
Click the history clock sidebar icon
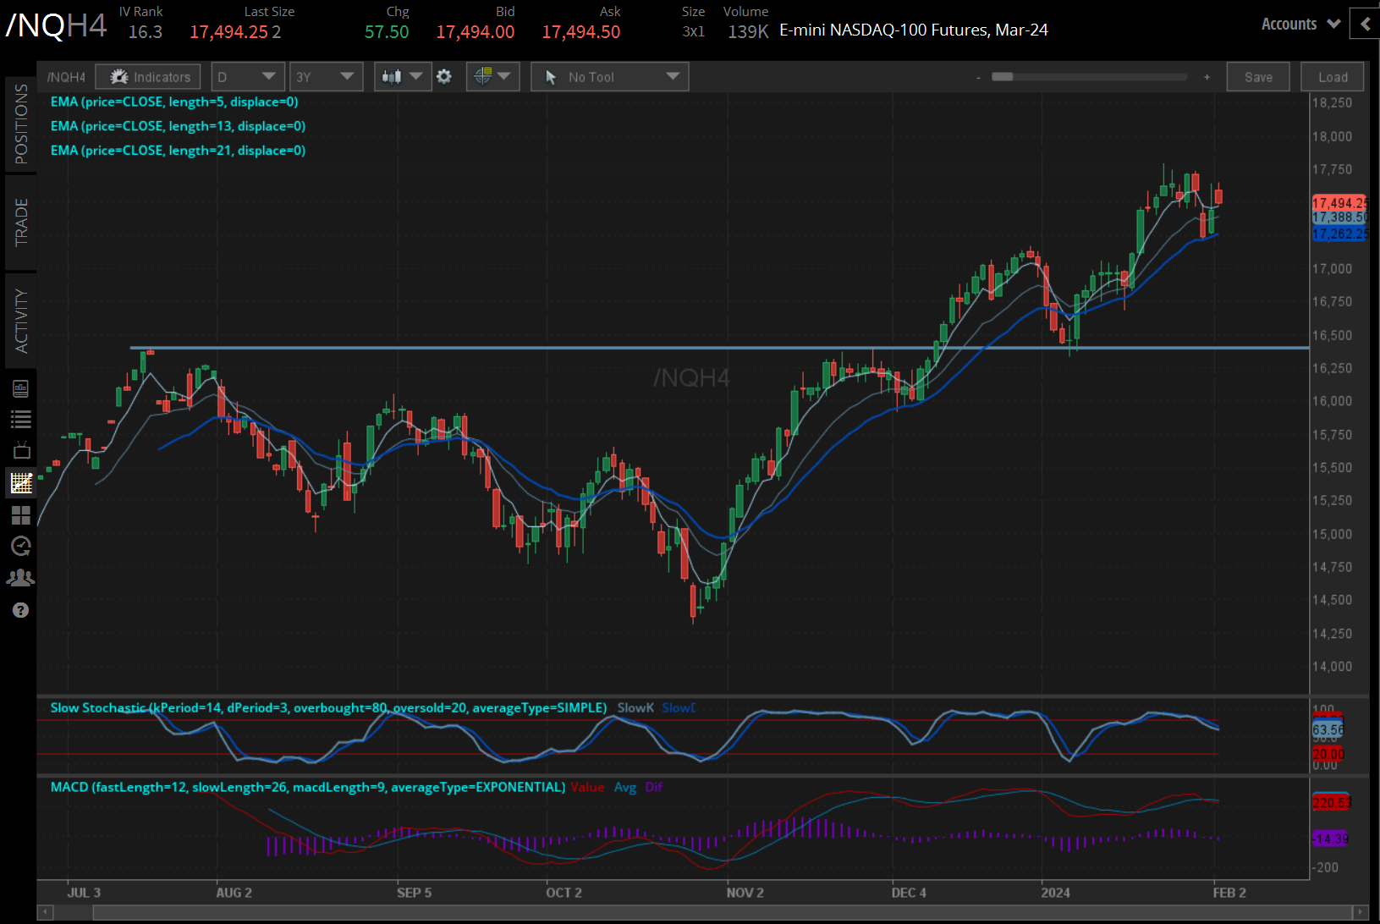click(x=20, y=546)
